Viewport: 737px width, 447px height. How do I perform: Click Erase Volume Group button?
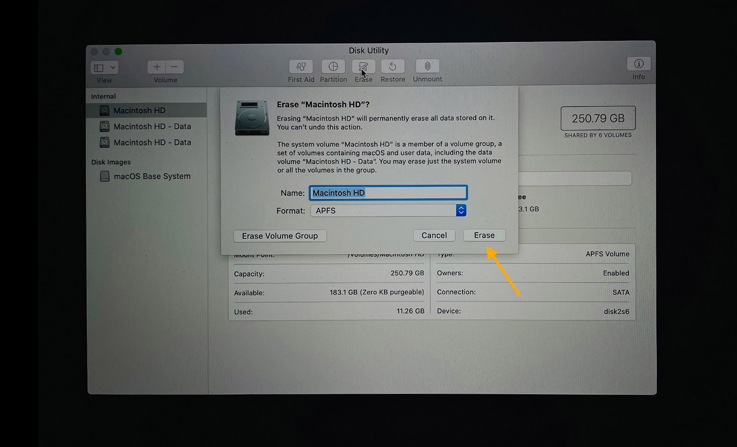coord(280,236)
